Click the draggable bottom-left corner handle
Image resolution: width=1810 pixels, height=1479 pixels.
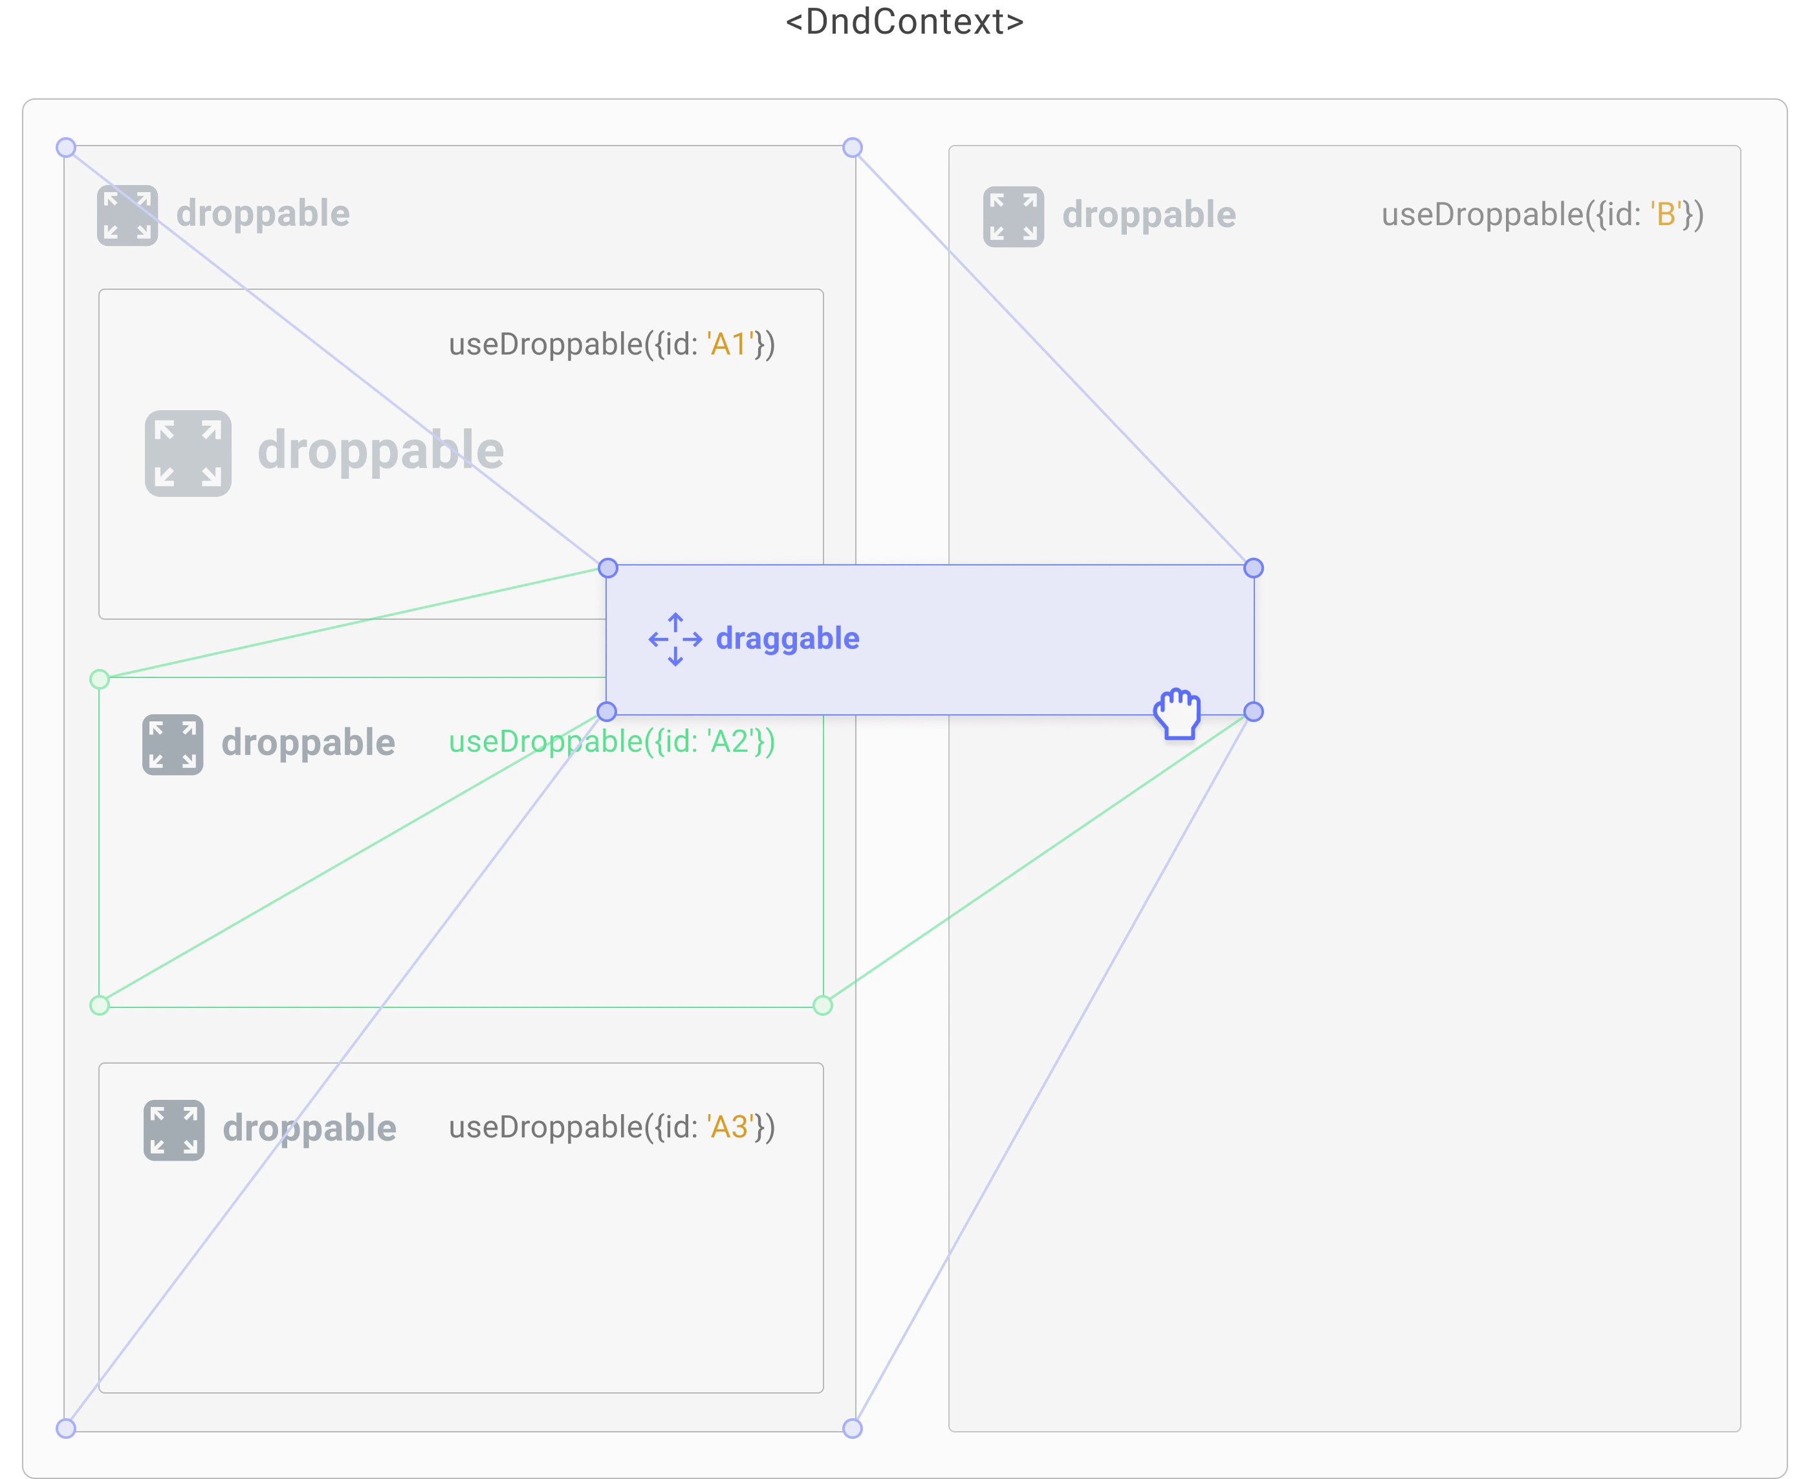coord(606,712)
